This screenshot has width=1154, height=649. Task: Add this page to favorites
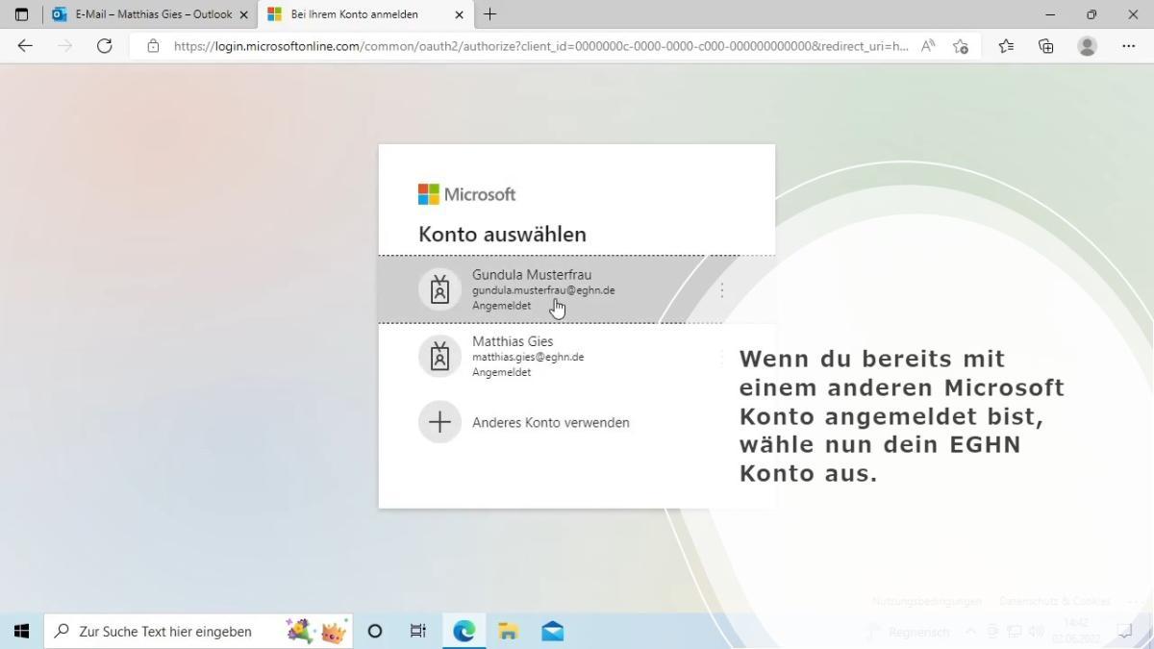[x=960, y=46]
